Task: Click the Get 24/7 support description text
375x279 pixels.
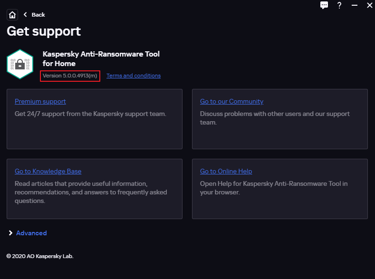Action: pos(90,114)
